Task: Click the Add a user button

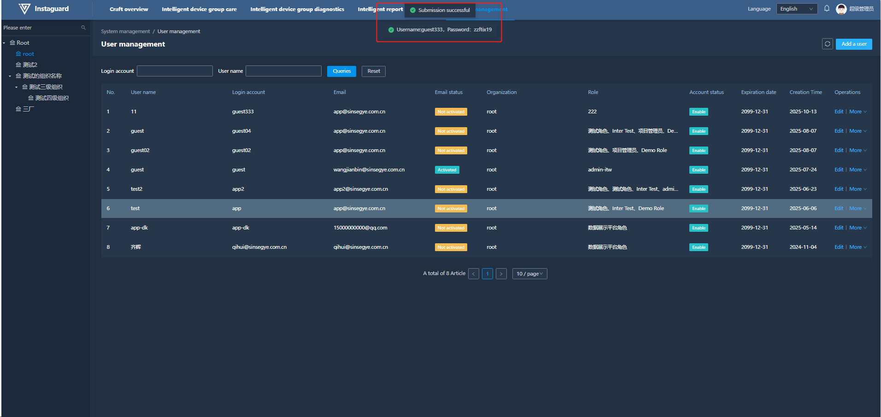Action: point(853,44)
